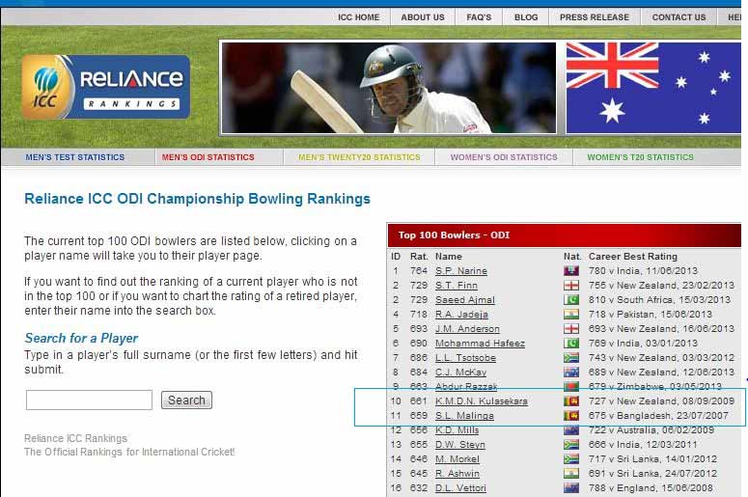This screenshot has height=497, width=748.
Task: Open Abdur Razzak player page
Action: tap(466, 386)
